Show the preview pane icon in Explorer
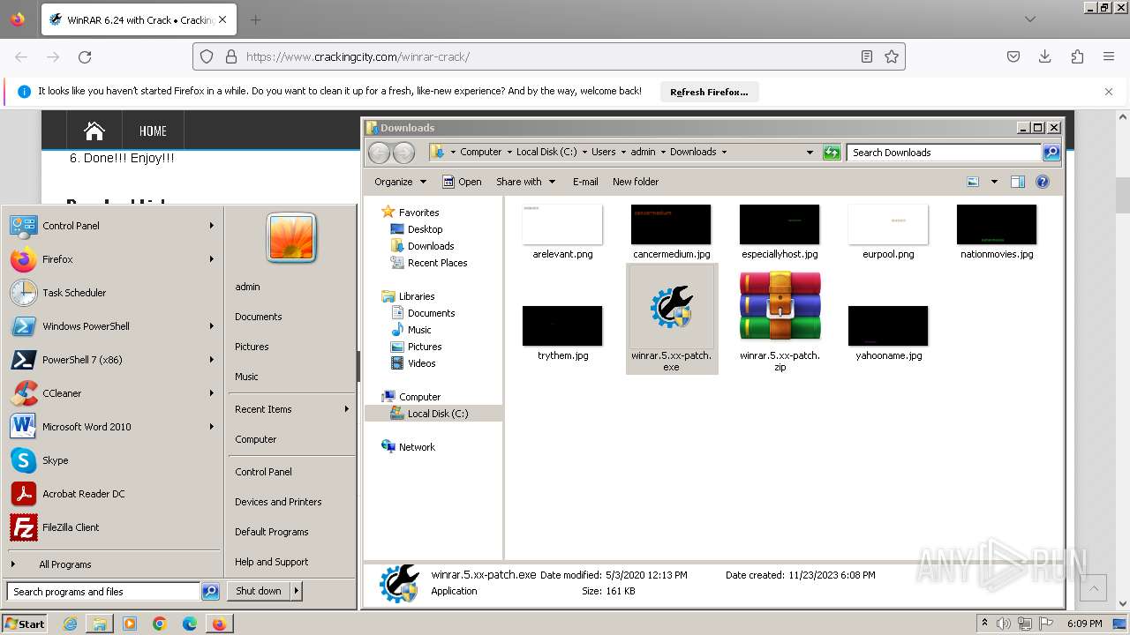The width and height of the screenshot is (1130, 635). coord(1017,182)
